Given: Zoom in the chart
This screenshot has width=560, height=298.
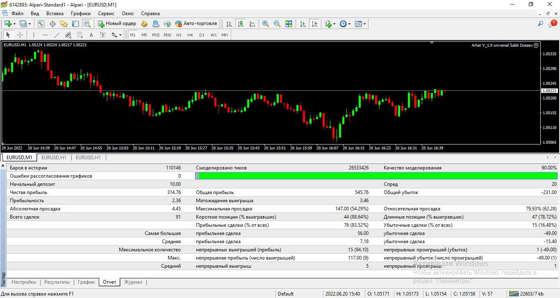Looking at the screenshot, I should click(266, 24).
